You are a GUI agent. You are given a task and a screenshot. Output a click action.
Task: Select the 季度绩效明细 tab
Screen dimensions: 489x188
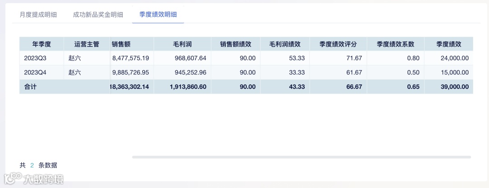tap(158, 14)
